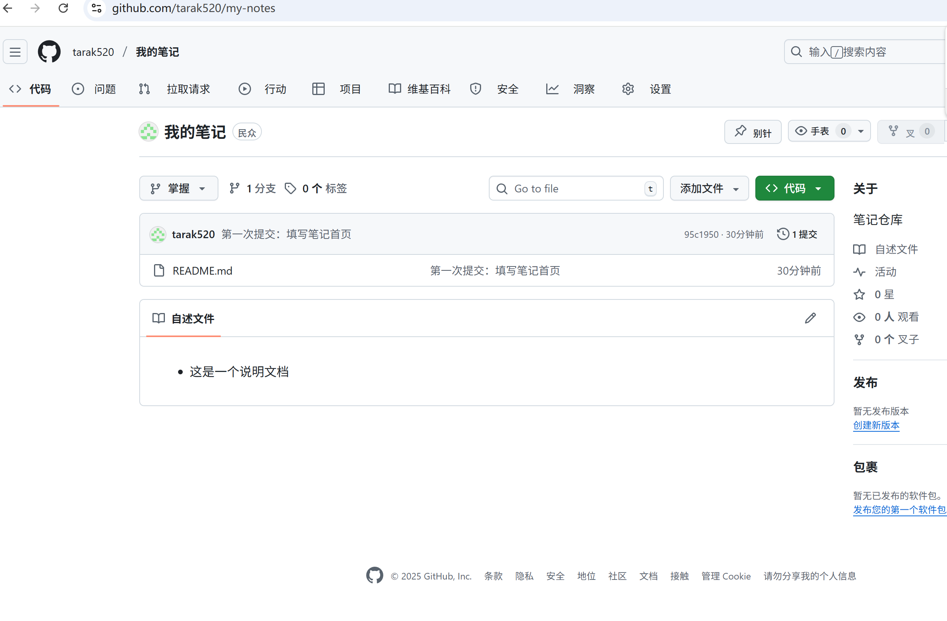Click the GitHub Octocat logo in header

[49, 52]
